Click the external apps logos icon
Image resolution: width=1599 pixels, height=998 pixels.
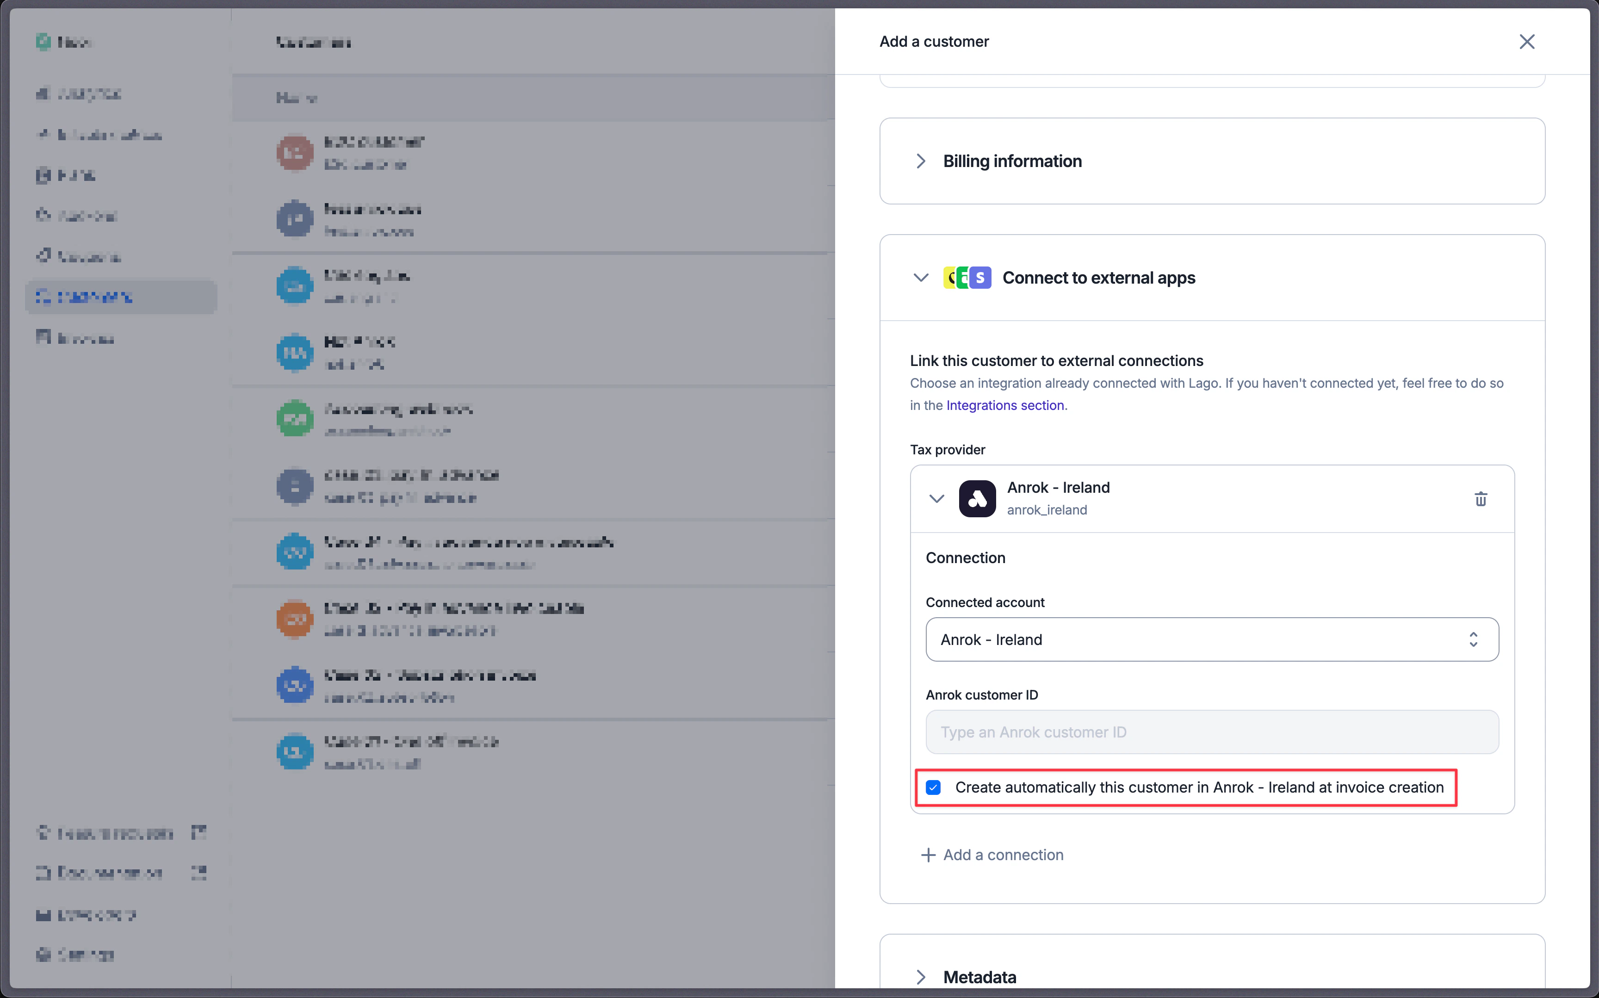(967, 278)
